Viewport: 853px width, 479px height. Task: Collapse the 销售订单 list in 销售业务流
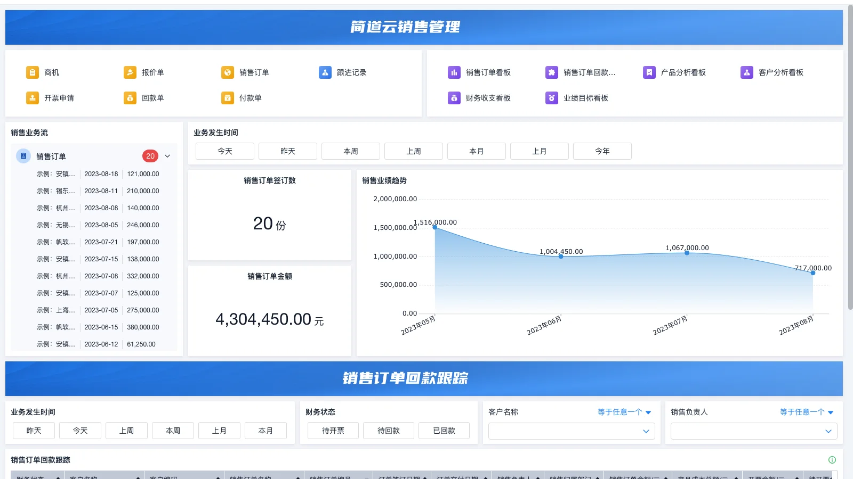(167, 156)
